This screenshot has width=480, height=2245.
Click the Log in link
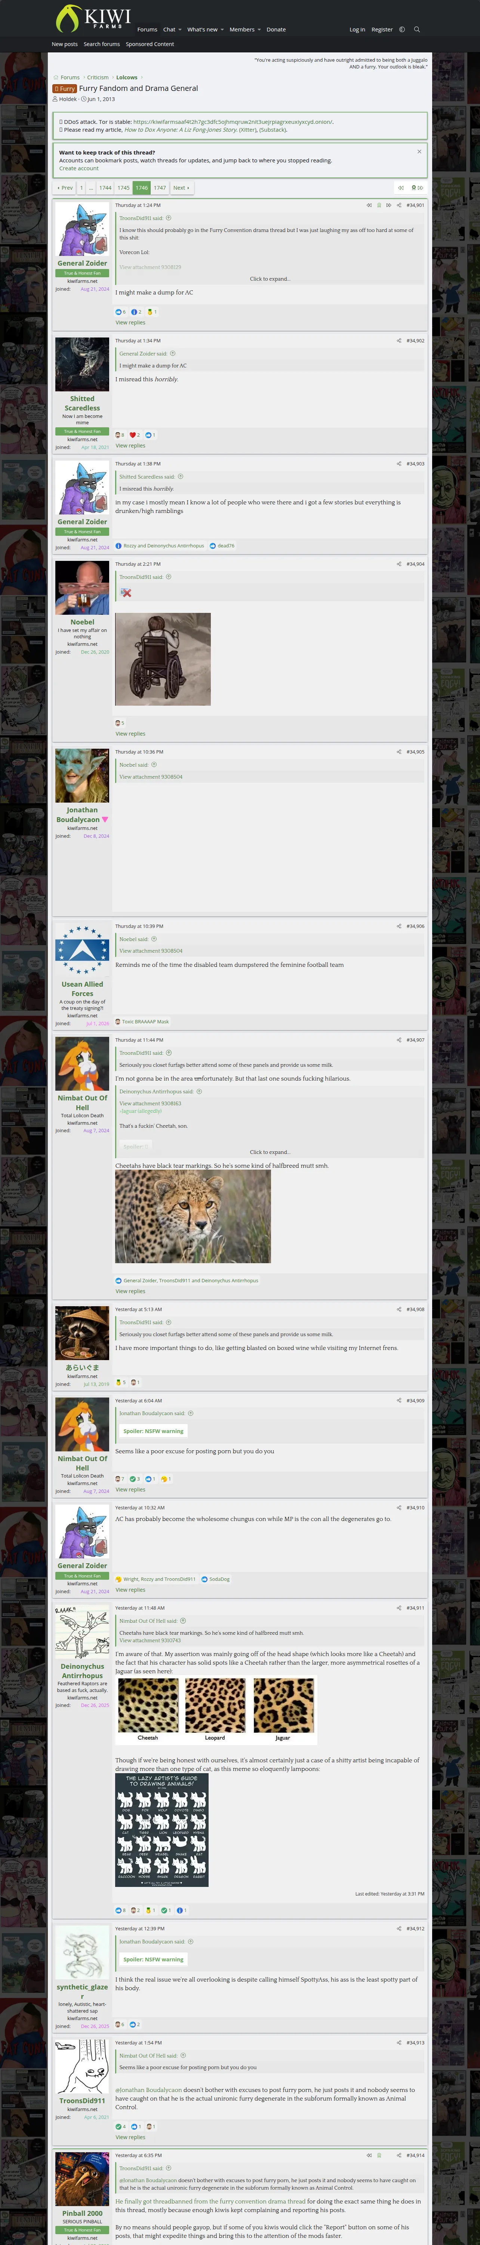[357, 30]
